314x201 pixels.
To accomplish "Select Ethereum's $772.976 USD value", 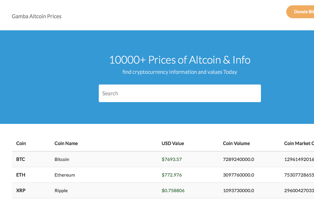I will (172, 175).
